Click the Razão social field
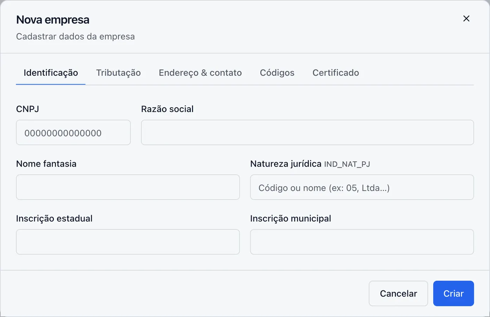 coord(307,133)
